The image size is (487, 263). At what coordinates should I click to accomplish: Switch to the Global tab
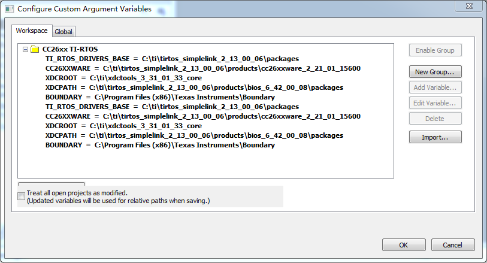[x=63, y=32]
